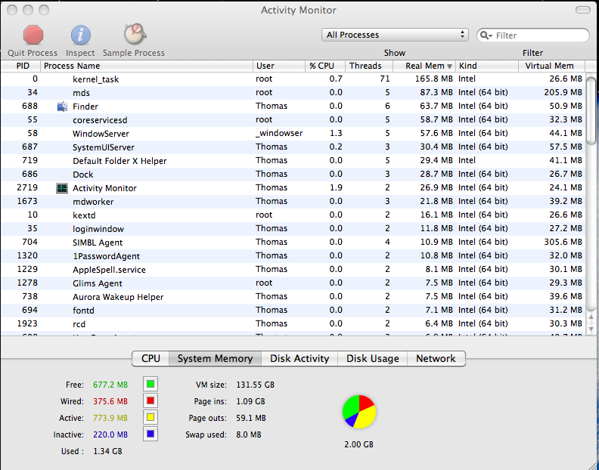Toggle Real Mem sort direction arrow

click(450, 66)
